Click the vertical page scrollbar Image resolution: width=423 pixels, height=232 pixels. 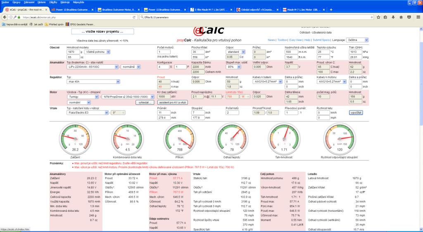(x=421, y=124)
